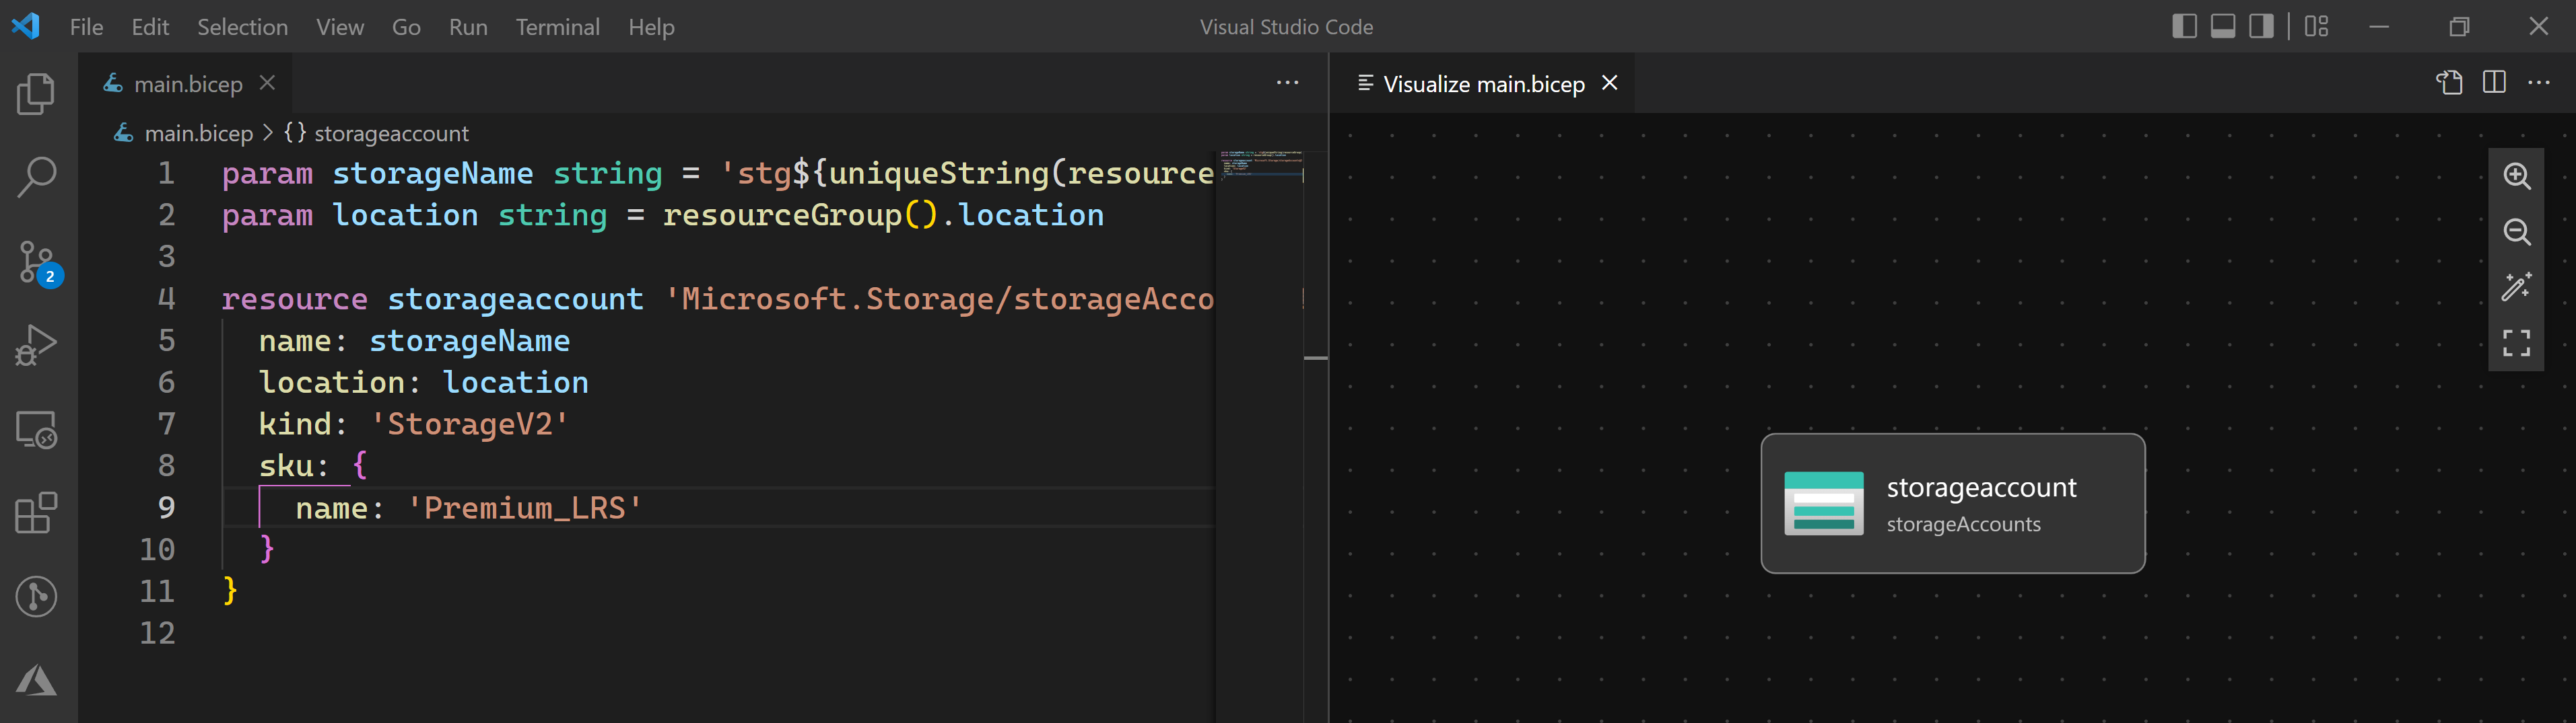Restore down the Visual Studio Code window
Viewport: 2576px width, 723px height.
pyautogui.click(x=2459, y=26)
